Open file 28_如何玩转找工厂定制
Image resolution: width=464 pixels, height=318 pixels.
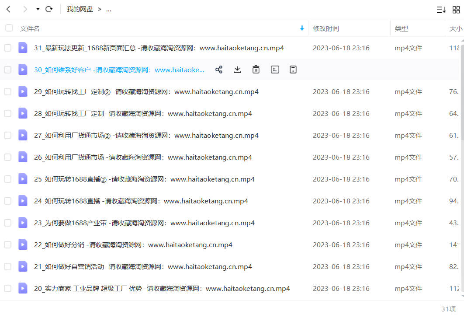point(143,114)
